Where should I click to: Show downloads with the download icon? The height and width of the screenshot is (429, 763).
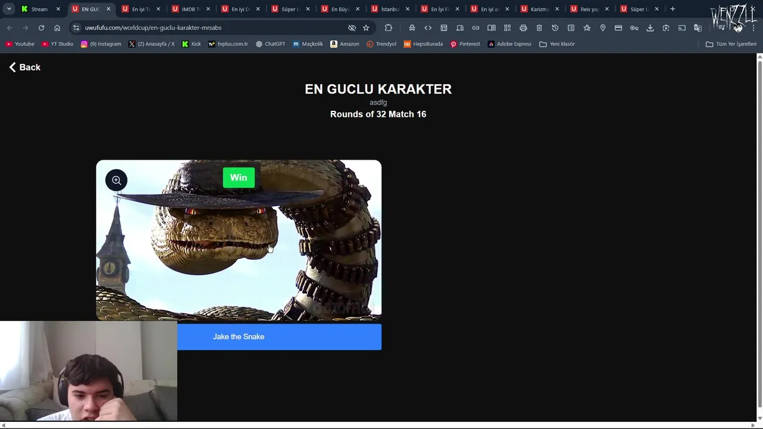click(x=650, y=27)
